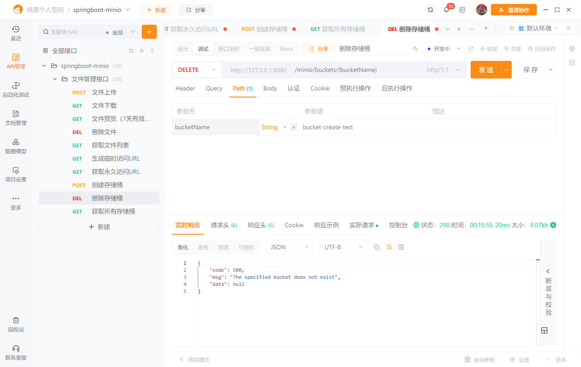Open the notifications bell with 15 badge
Image resolution: width=581 pixels, height=367 pixels.
coord(447,9)
